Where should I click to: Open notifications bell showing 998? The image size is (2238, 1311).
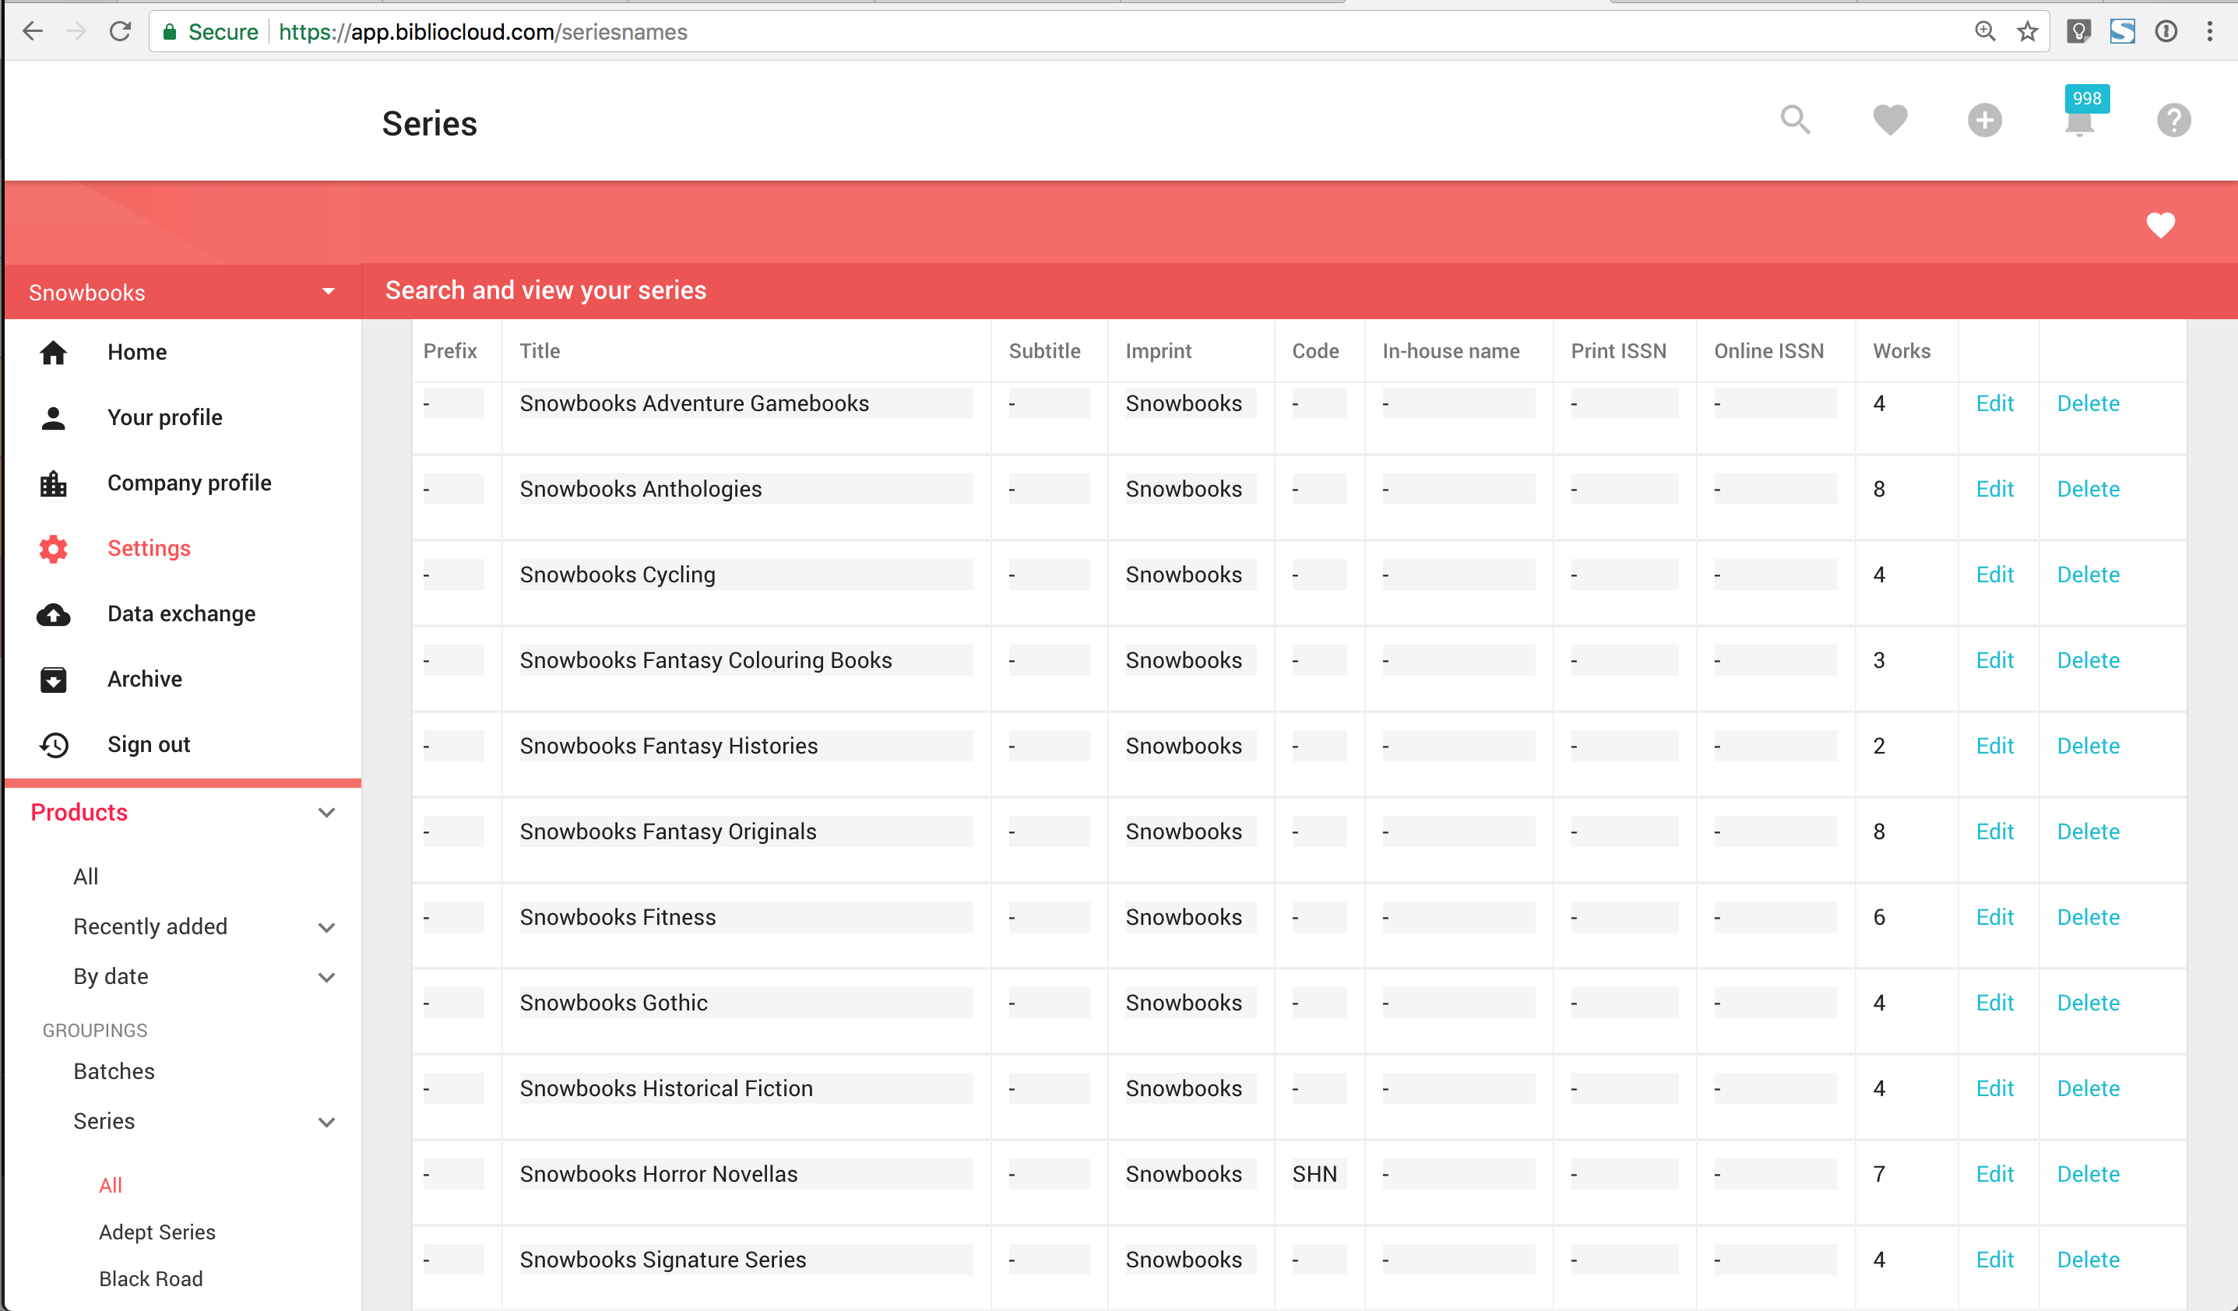(x=2079, y=121)
